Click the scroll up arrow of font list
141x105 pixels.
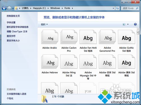click(138, 29)
